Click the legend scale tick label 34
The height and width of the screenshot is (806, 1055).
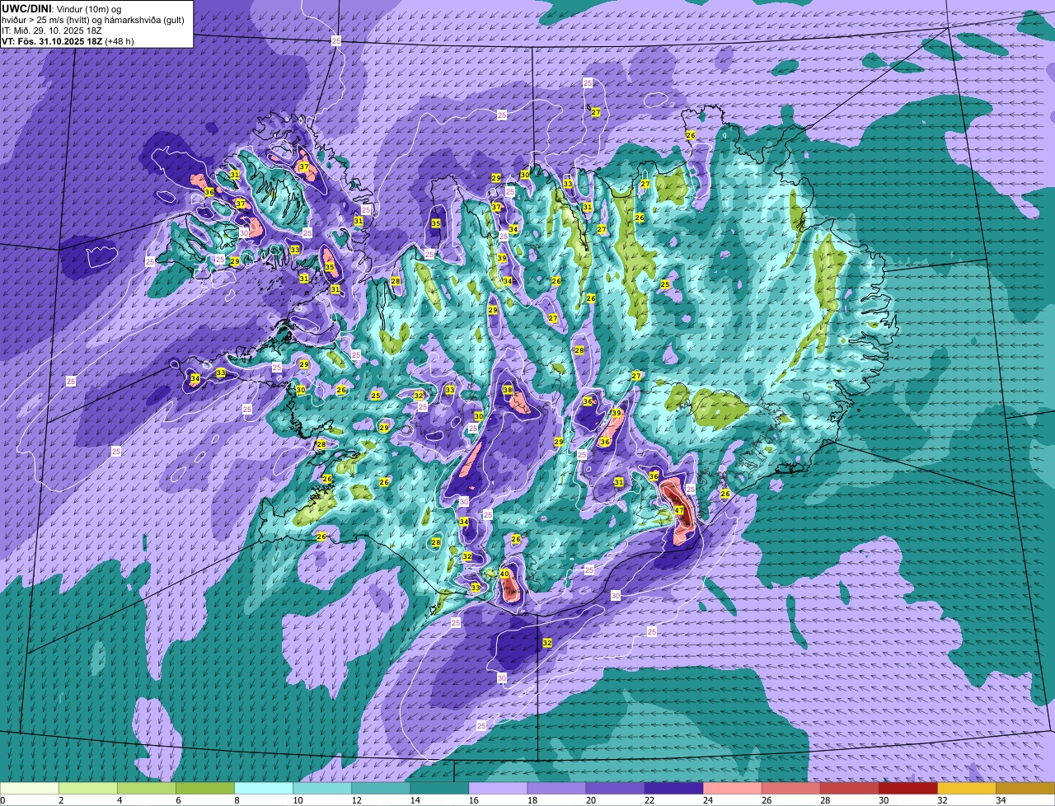(1000, 800)
